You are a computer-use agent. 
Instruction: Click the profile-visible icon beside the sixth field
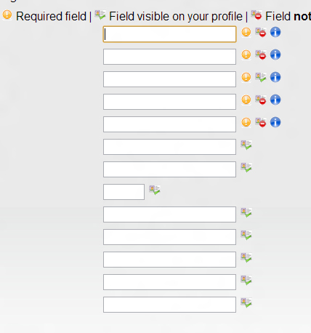[x=246, y=145]
